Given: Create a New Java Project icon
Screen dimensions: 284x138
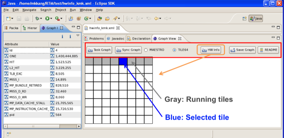Looking at the screenshot, I should click(71, 18).
